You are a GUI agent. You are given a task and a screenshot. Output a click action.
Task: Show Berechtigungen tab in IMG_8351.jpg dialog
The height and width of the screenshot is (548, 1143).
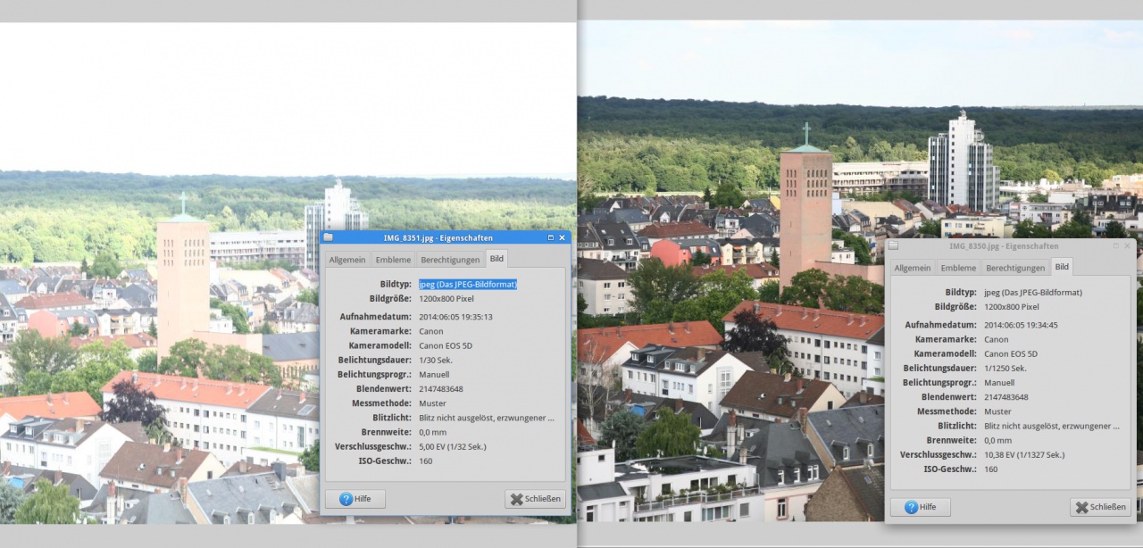(x=450, y=260)
